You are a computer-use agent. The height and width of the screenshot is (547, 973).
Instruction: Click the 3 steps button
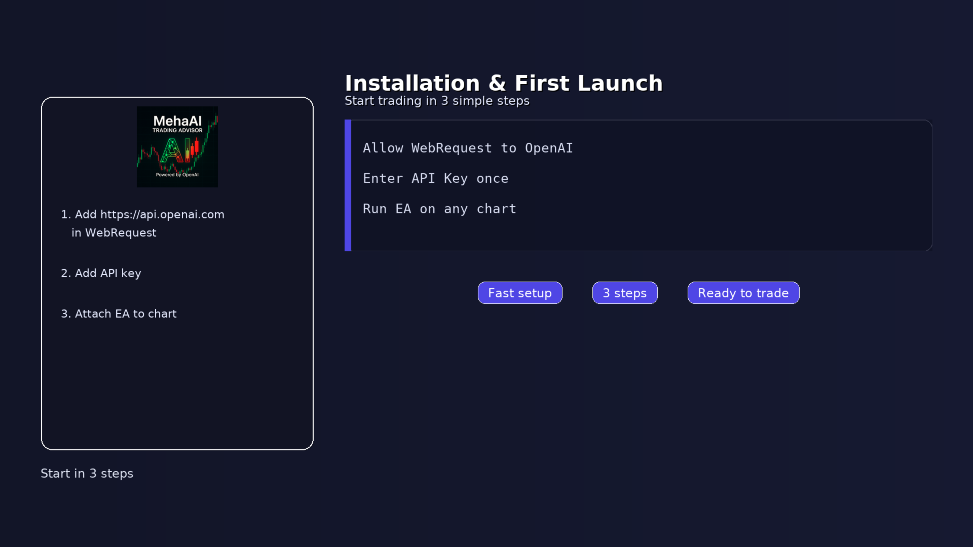[625, 293]
